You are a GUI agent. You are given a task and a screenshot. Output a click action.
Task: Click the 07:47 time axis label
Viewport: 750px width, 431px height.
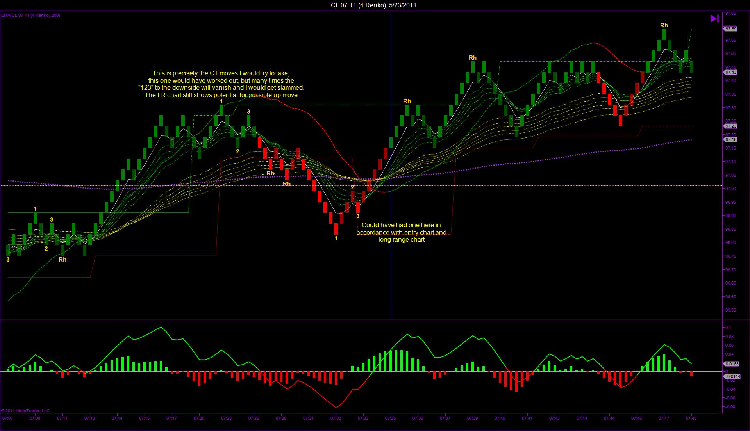(x=664, y=418)
